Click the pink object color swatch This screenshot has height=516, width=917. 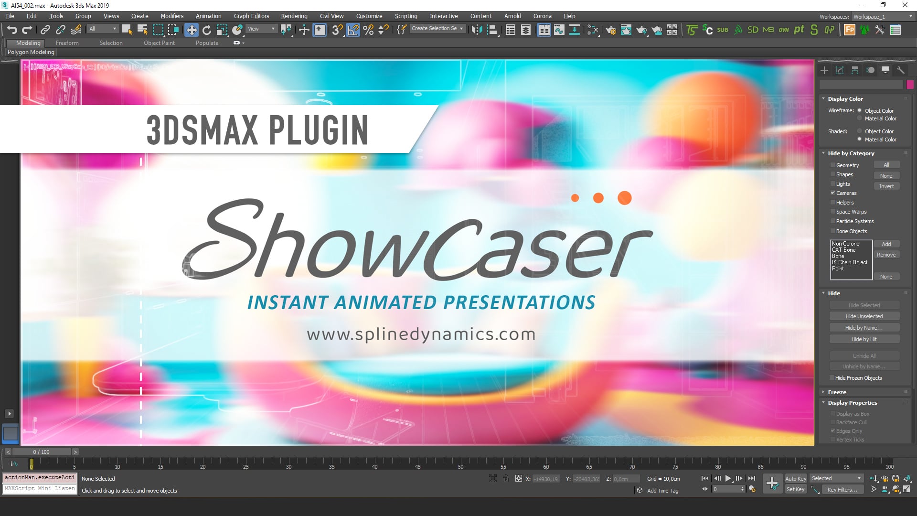point(910,85)
